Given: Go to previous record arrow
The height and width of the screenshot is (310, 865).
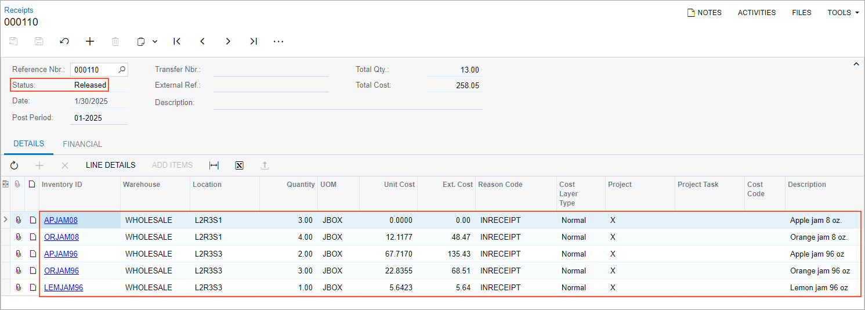Looking at the screenshot, I should click(202, 41).
